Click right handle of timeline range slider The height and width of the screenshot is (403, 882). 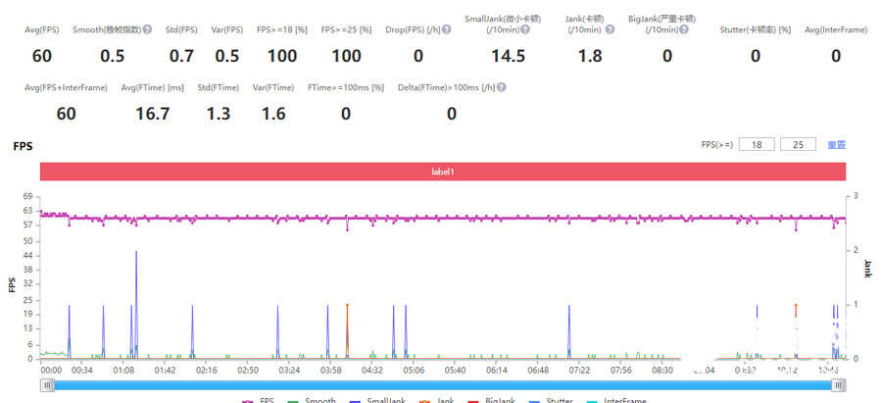click(x=839, y=385)
